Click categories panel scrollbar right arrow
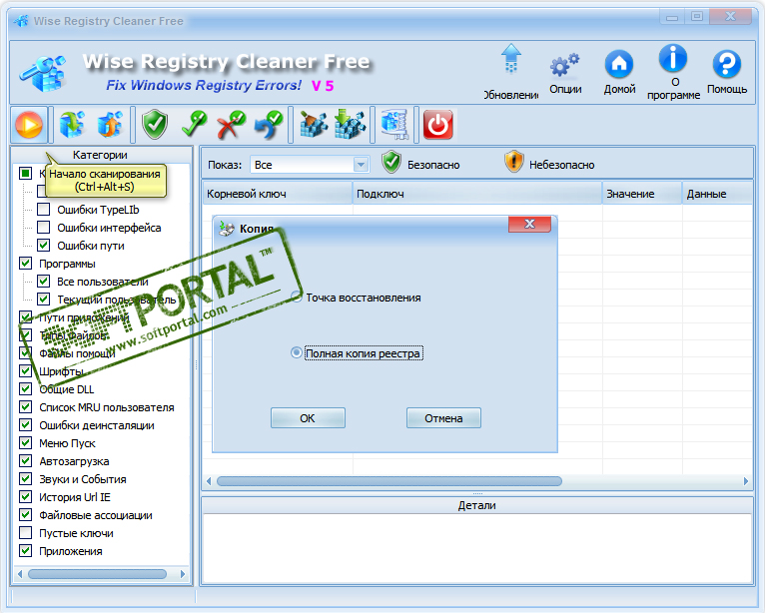Image resolution: width=765 pixels, height=613 pixels. tap(183, 574)
